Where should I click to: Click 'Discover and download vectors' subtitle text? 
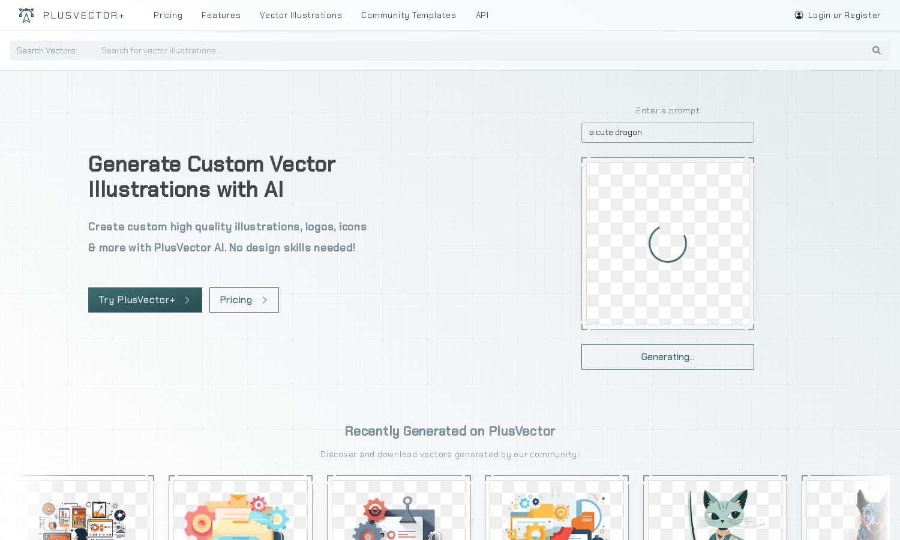click(450, 454)
